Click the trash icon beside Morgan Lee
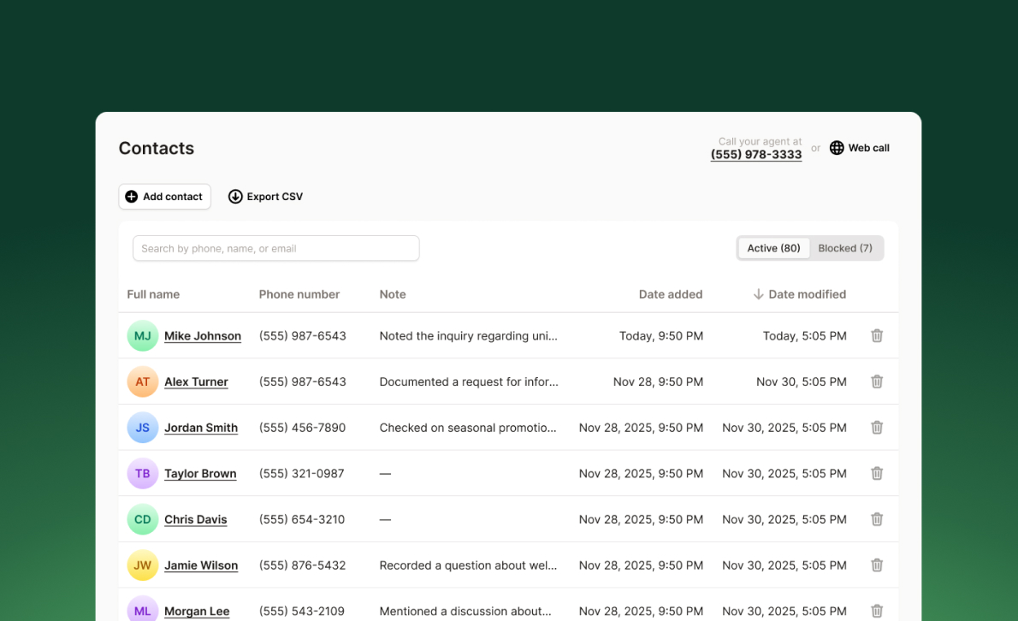1018x621 pixels. 876,611
